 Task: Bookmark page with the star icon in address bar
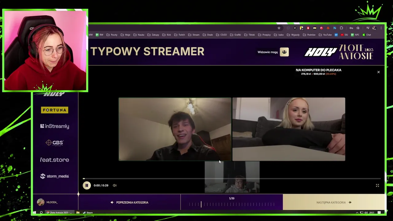279,28
